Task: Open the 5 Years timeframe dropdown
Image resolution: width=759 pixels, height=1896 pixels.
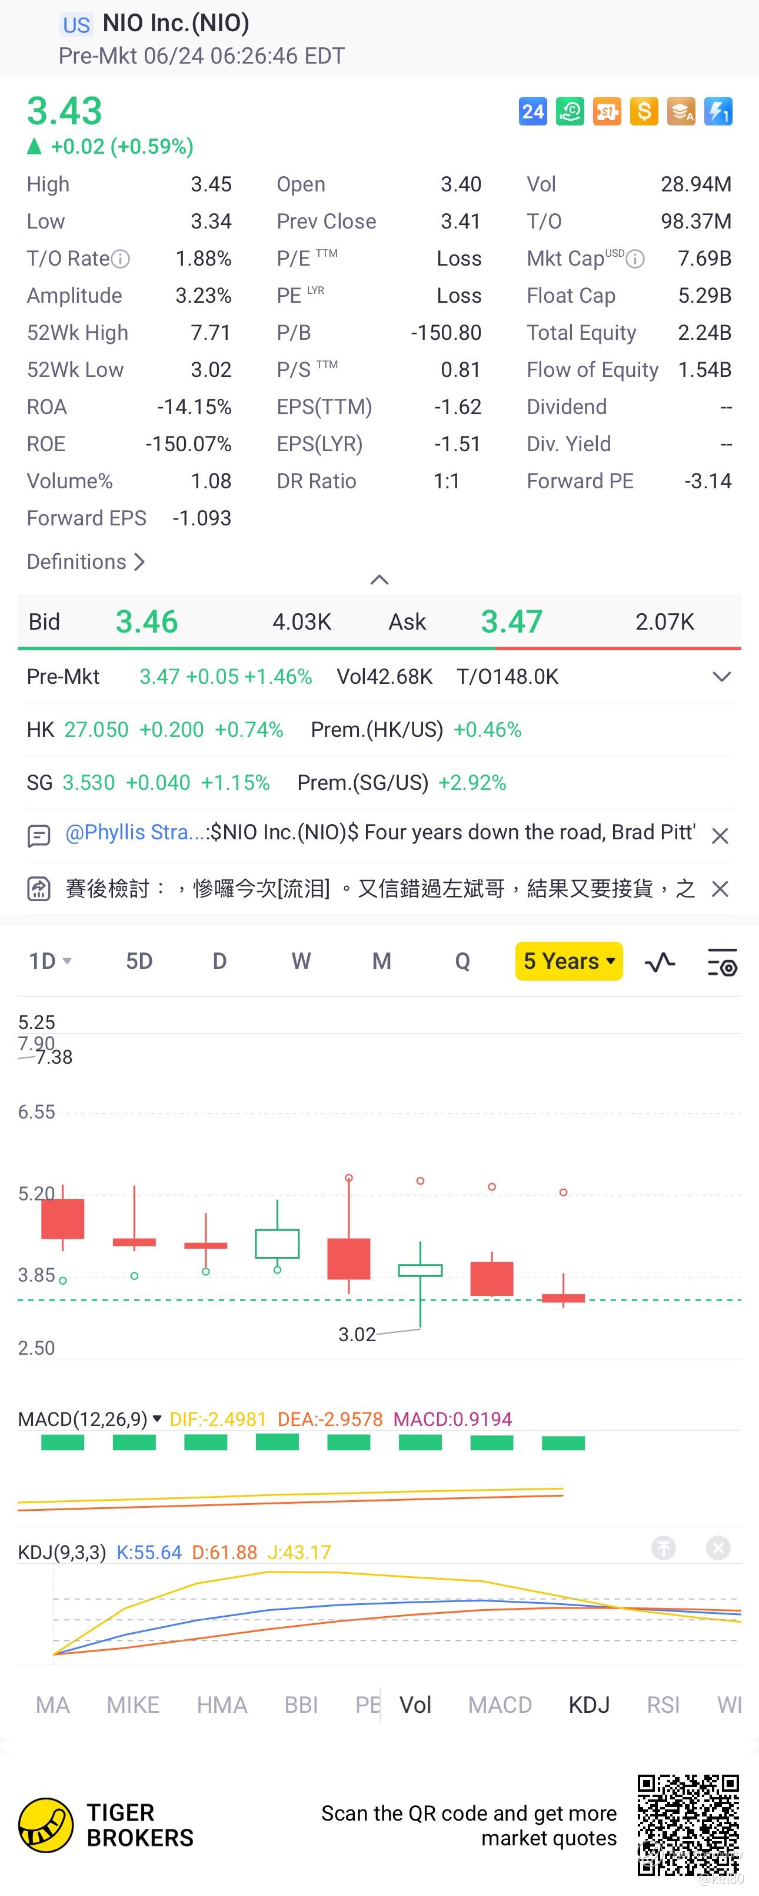Action: click(568, 961)
